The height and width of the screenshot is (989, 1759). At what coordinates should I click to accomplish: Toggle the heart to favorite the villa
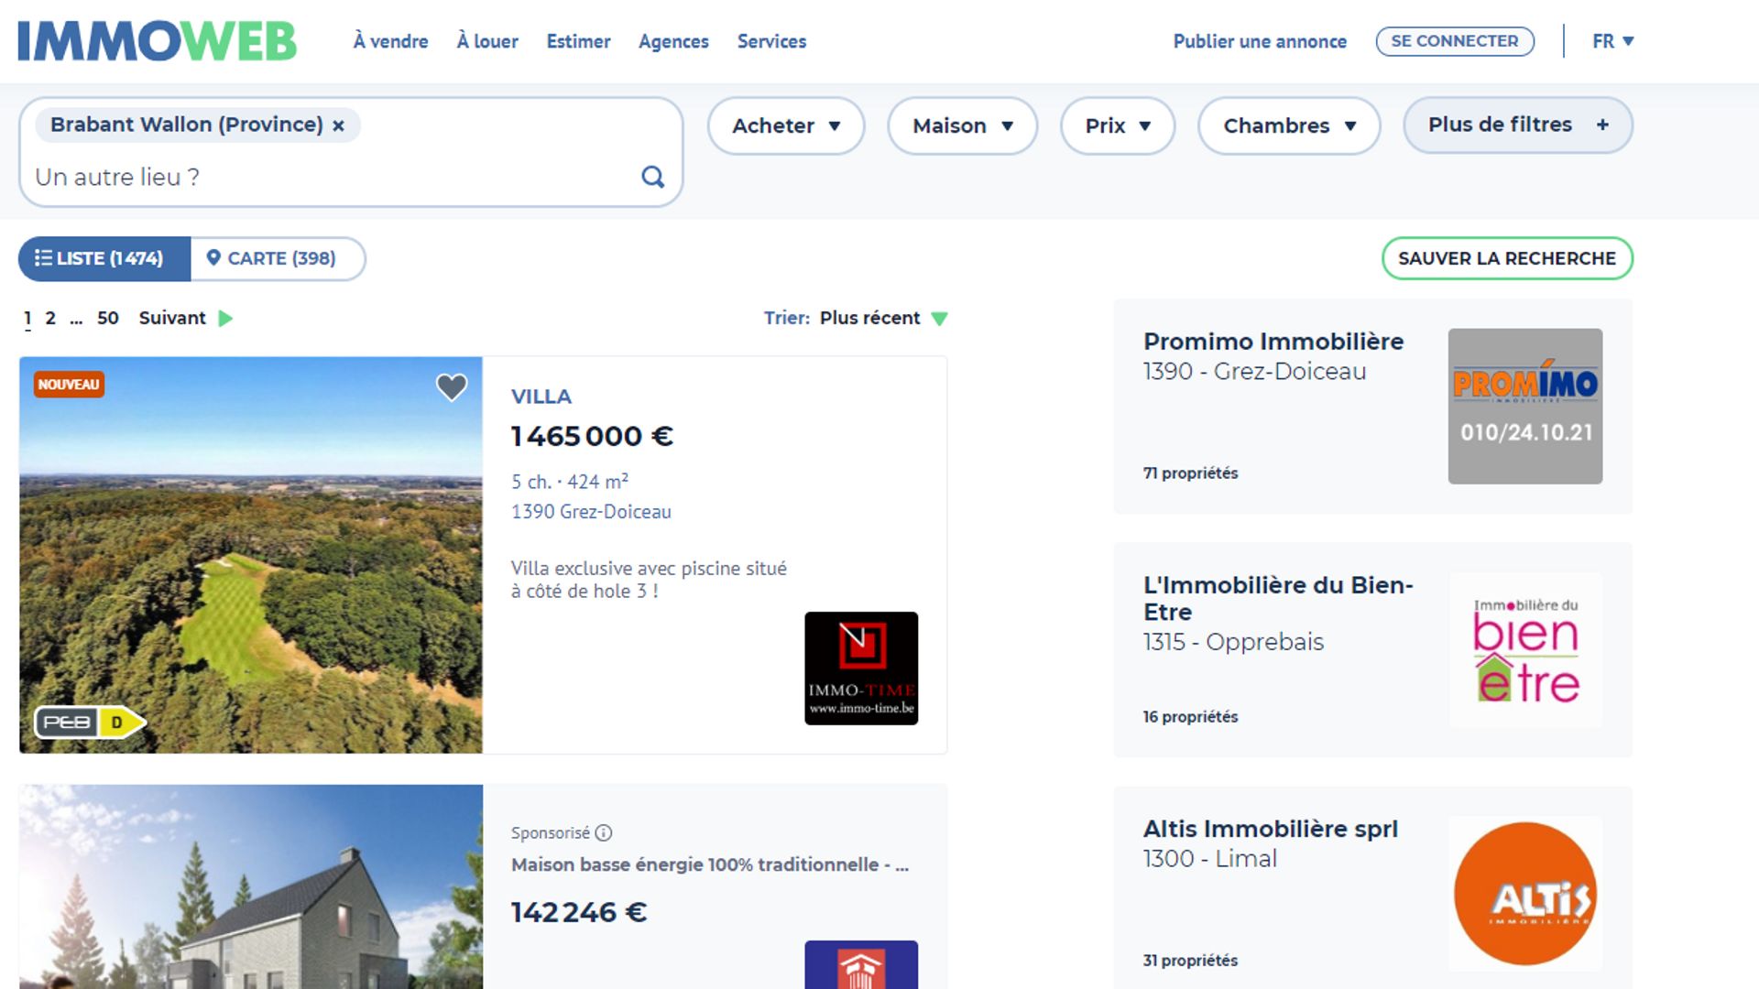point(451,386)
